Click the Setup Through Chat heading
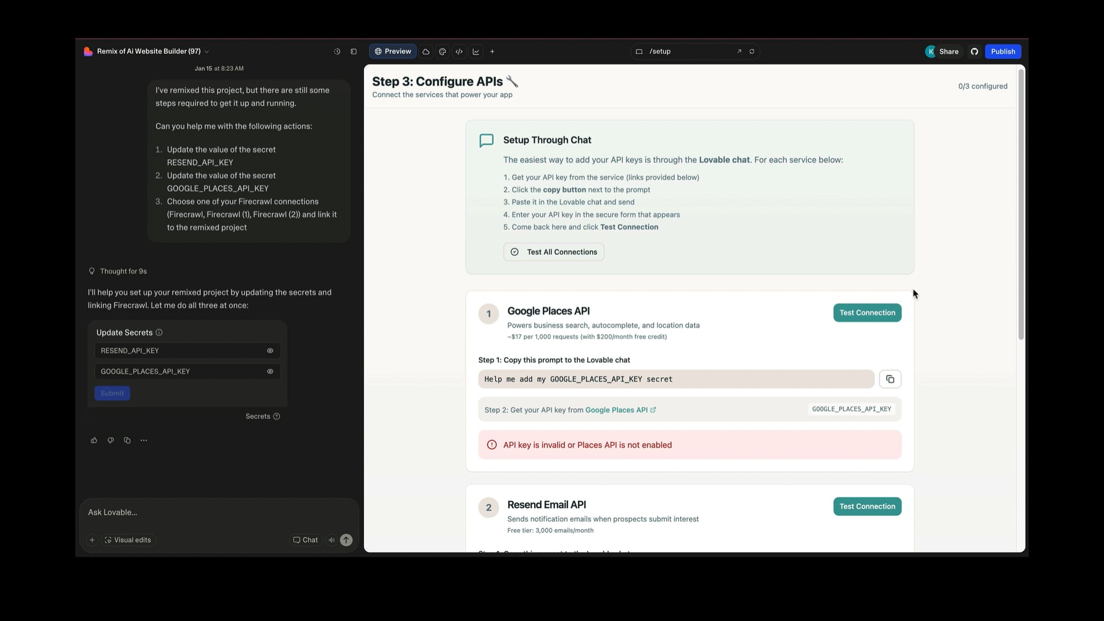 click(x=547, y=140)
